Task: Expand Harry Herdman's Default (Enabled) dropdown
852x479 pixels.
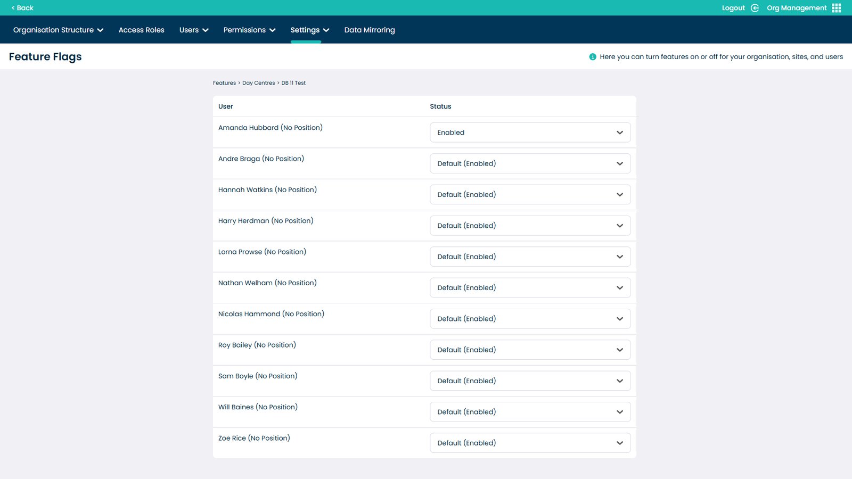Action: (x=529, y=225)
